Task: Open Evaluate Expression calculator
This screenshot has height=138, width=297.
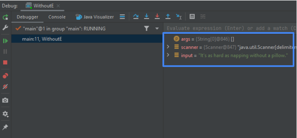Action: coord(192,17)
